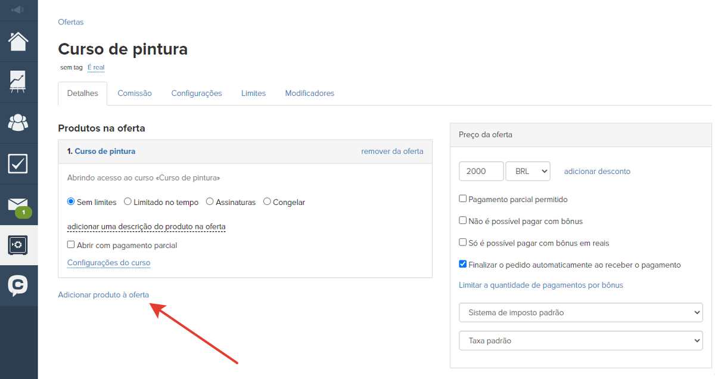The width and height of the screenshot is (715, 379).
Task: Open the BRL currency dropdown
Action: click(x=527, y=171)
